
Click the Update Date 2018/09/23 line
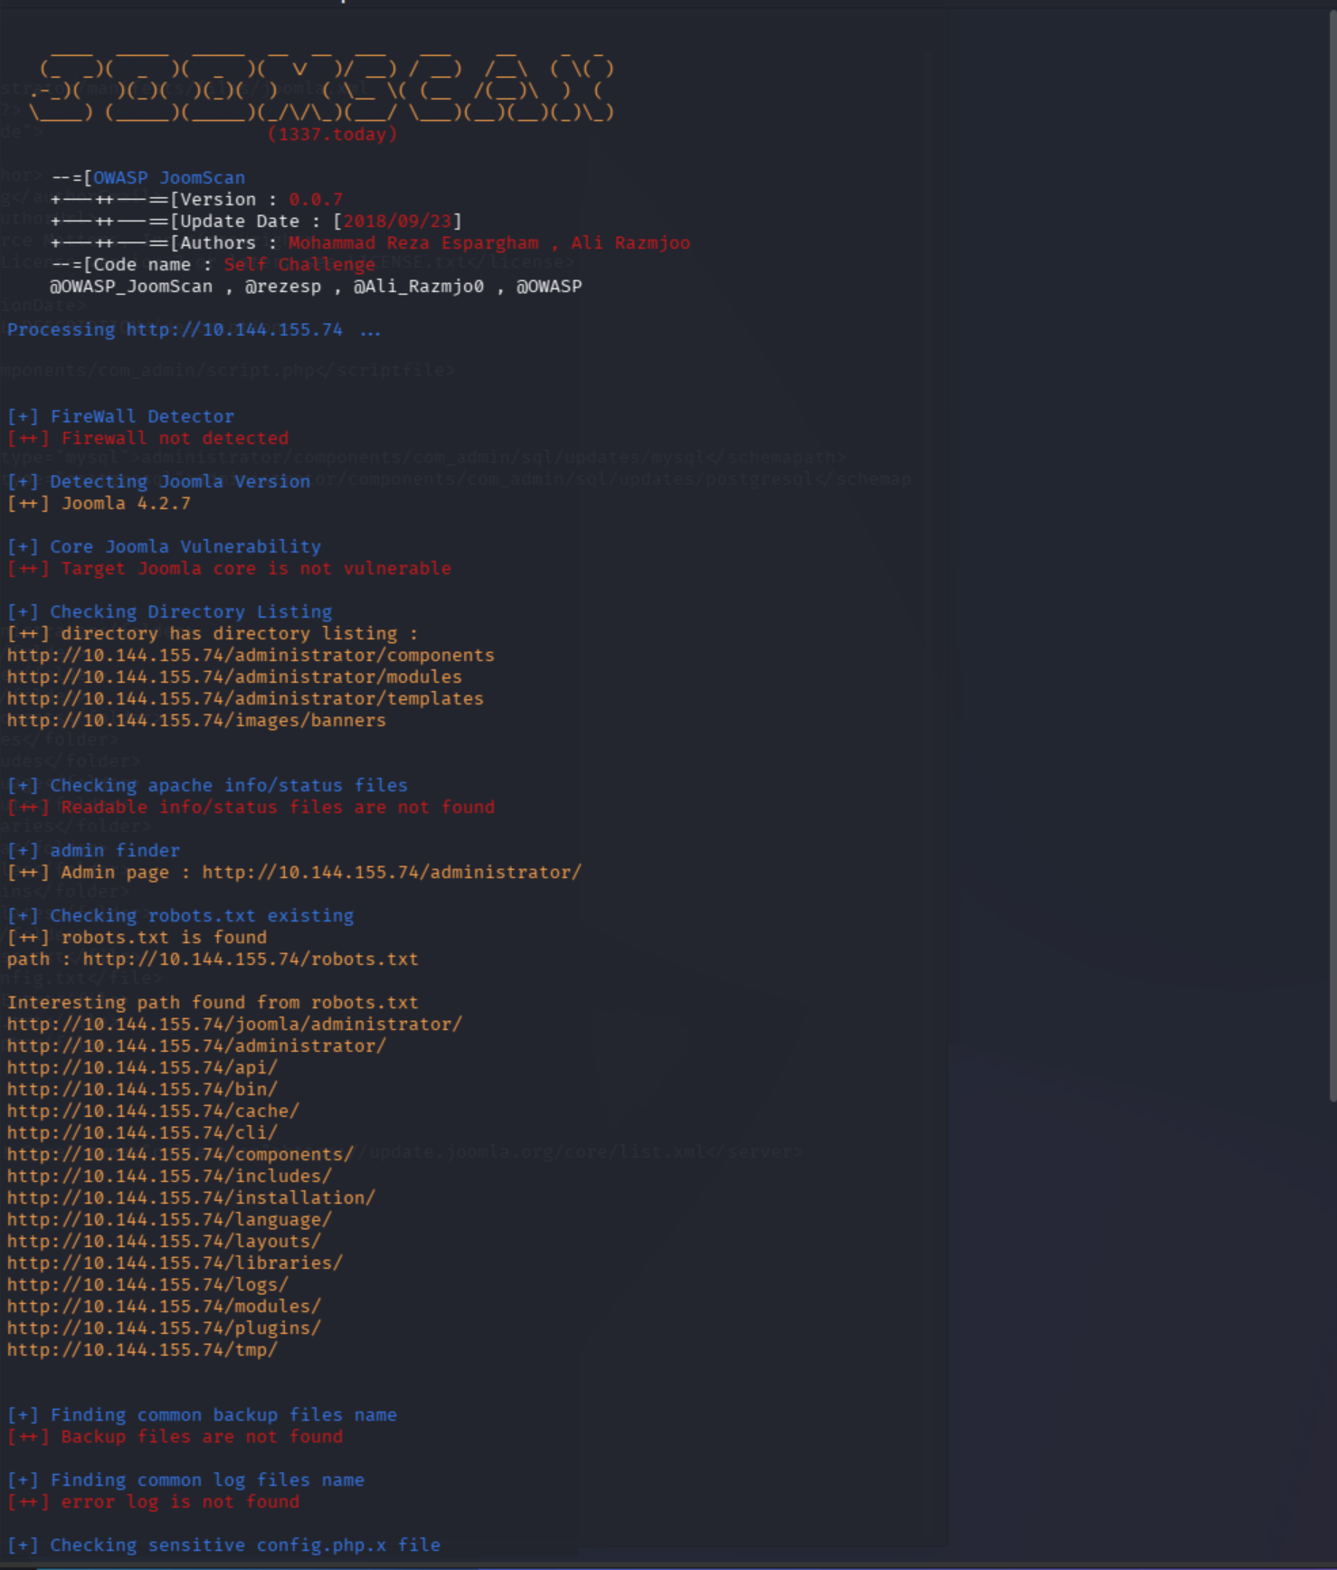(x=256, y=221)
